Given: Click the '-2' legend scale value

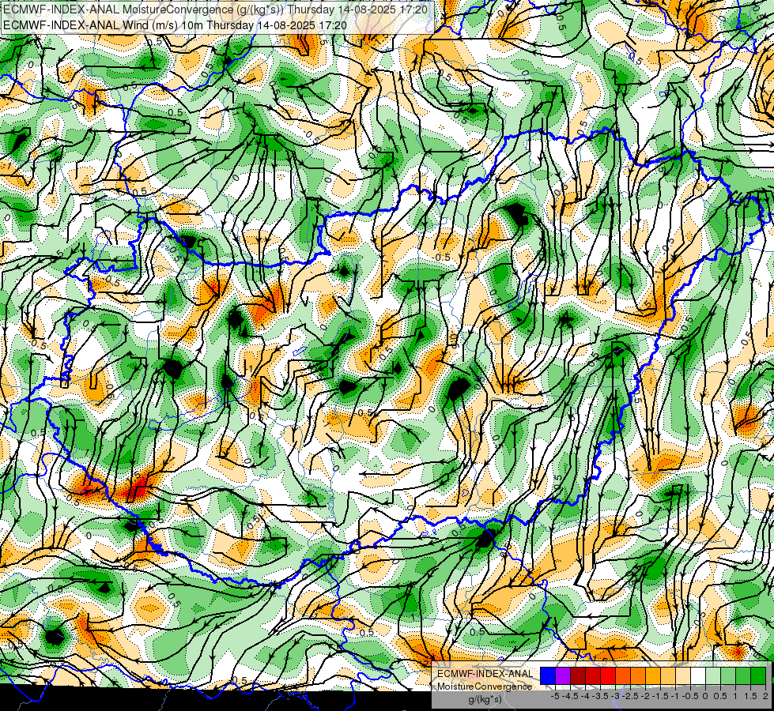Looking at the screenshot, I should click(645, 696).
